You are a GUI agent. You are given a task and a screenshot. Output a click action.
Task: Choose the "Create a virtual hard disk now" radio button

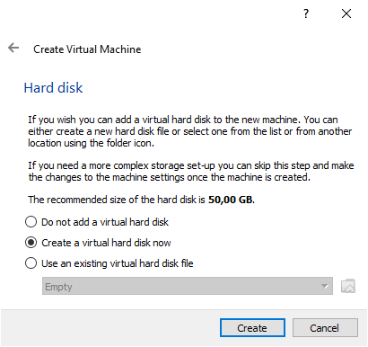tap(31, 243)
